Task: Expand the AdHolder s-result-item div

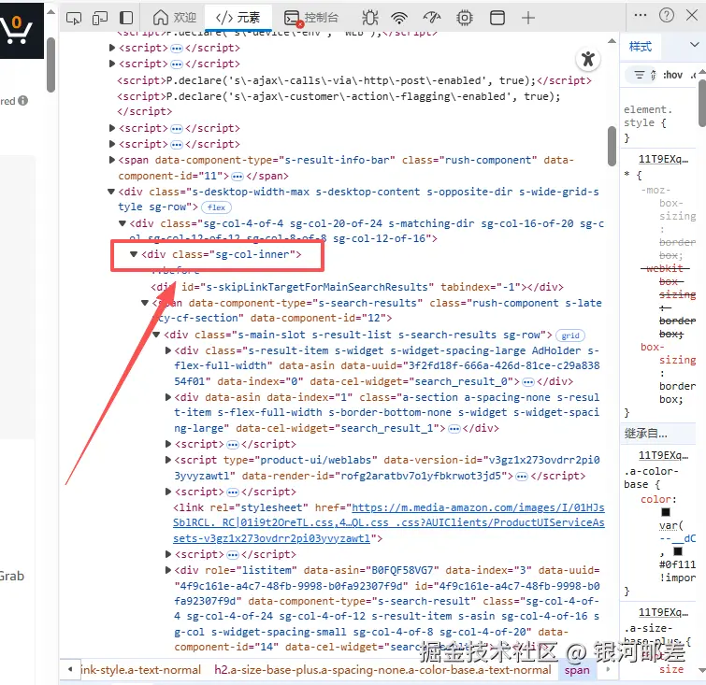Action: point(168,350)
